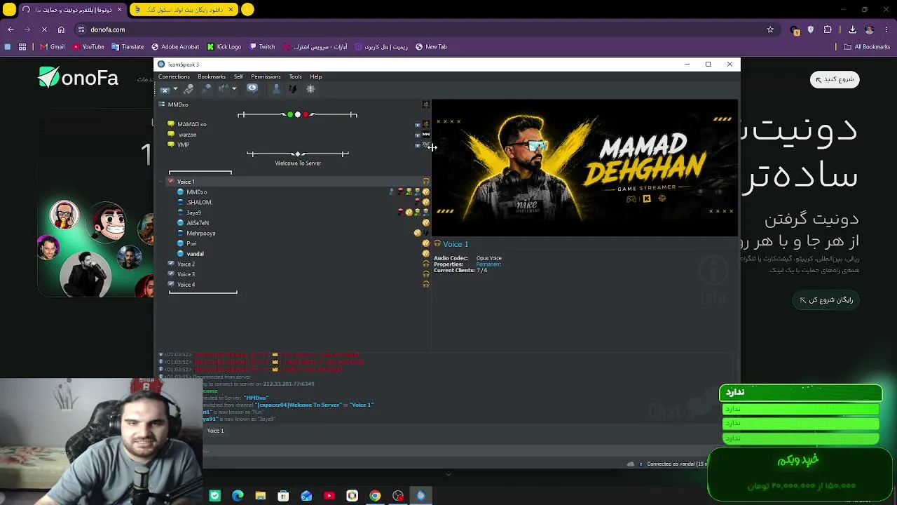Select user vandal in Voice 1
The width and height of the screenshot is (897, 505).
(195, 254)
